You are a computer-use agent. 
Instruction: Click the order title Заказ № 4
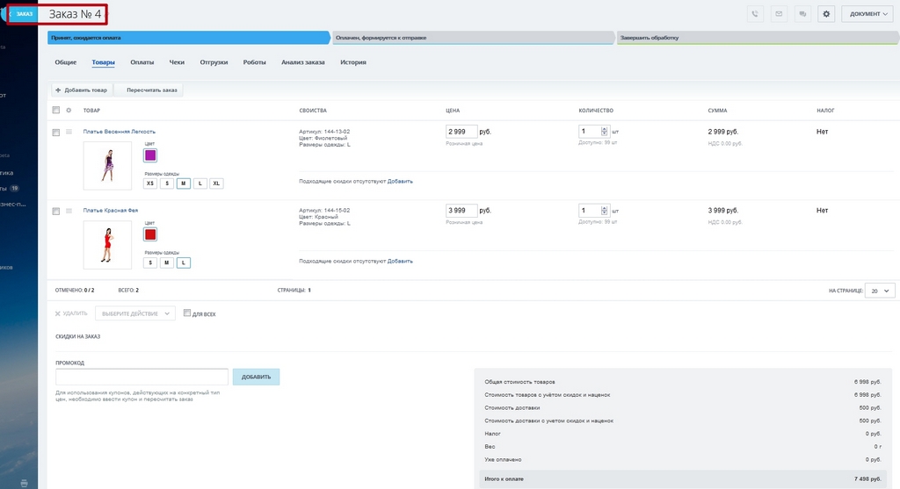click(75, 14)
